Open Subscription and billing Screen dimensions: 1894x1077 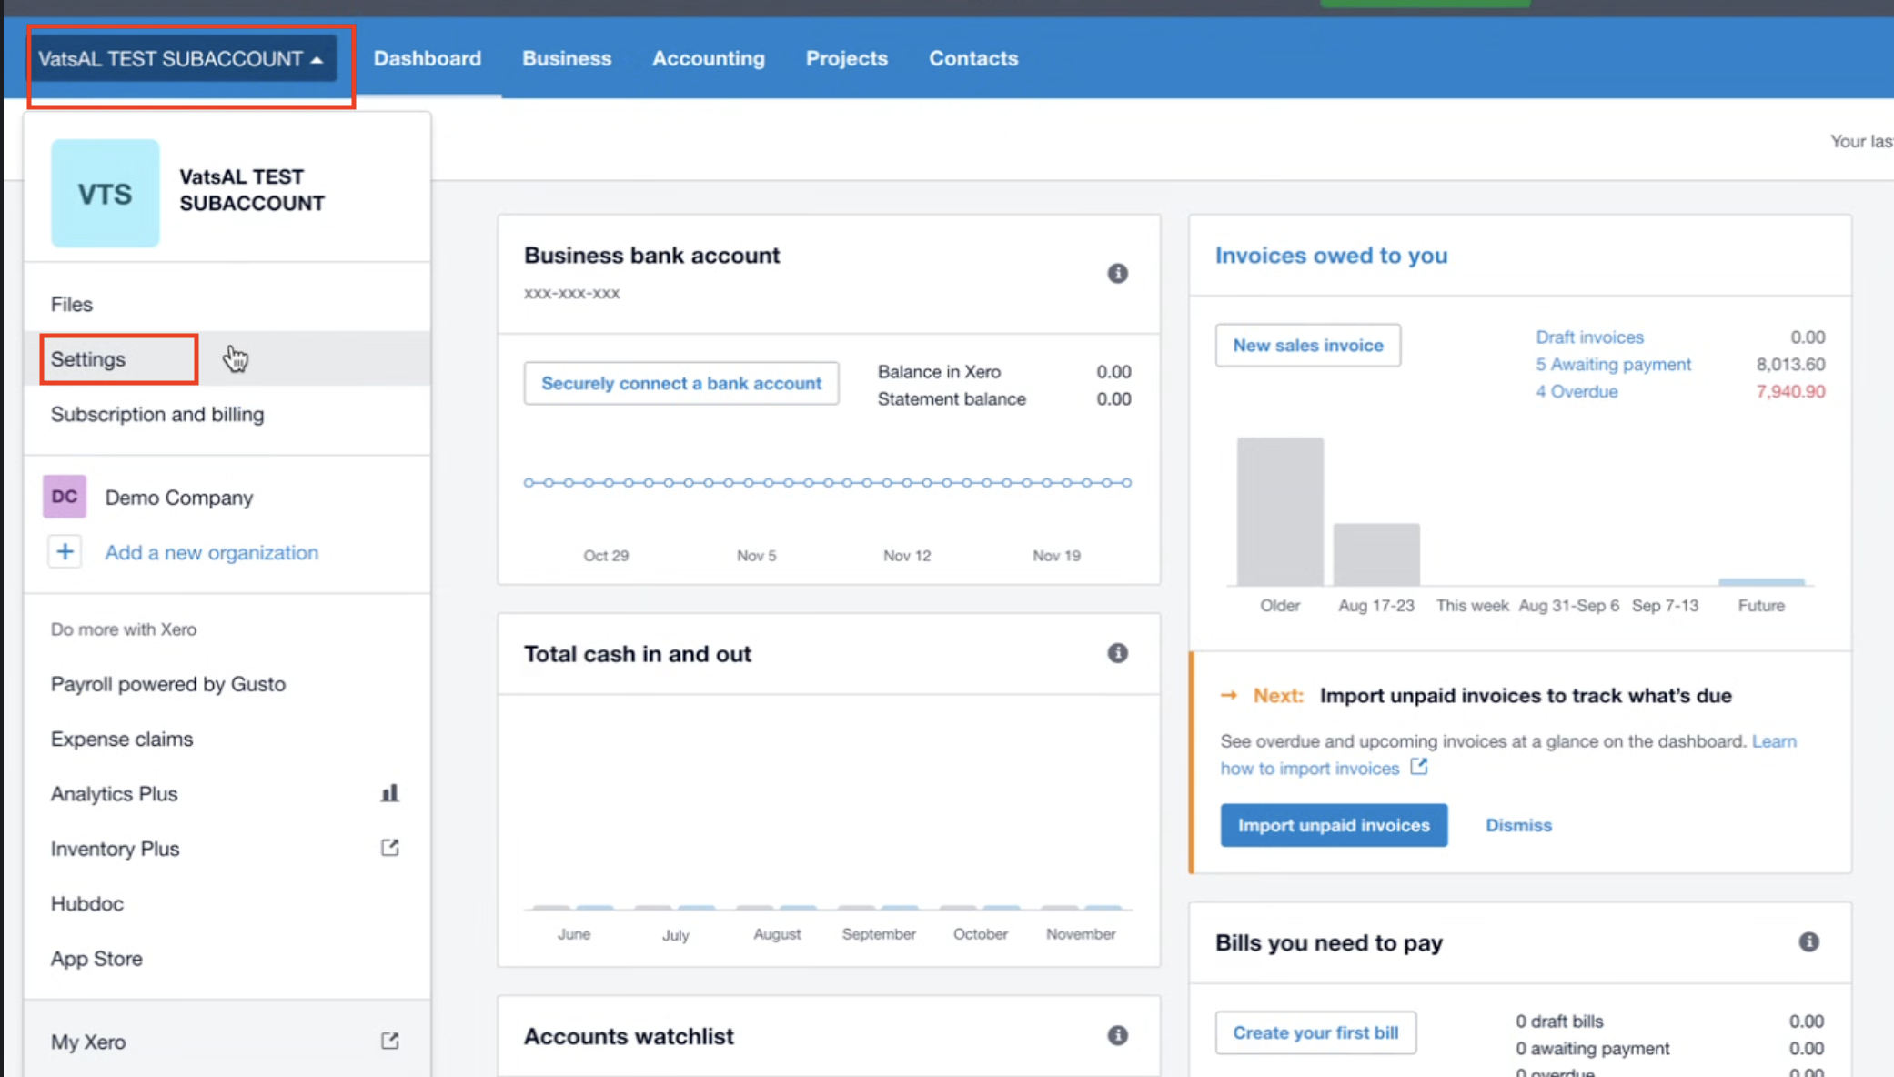click(x=157, y=415)
